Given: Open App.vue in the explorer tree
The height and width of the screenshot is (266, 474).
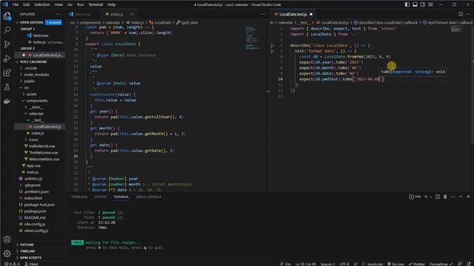Looking at the screenshot, I should (x=33, y=166).
